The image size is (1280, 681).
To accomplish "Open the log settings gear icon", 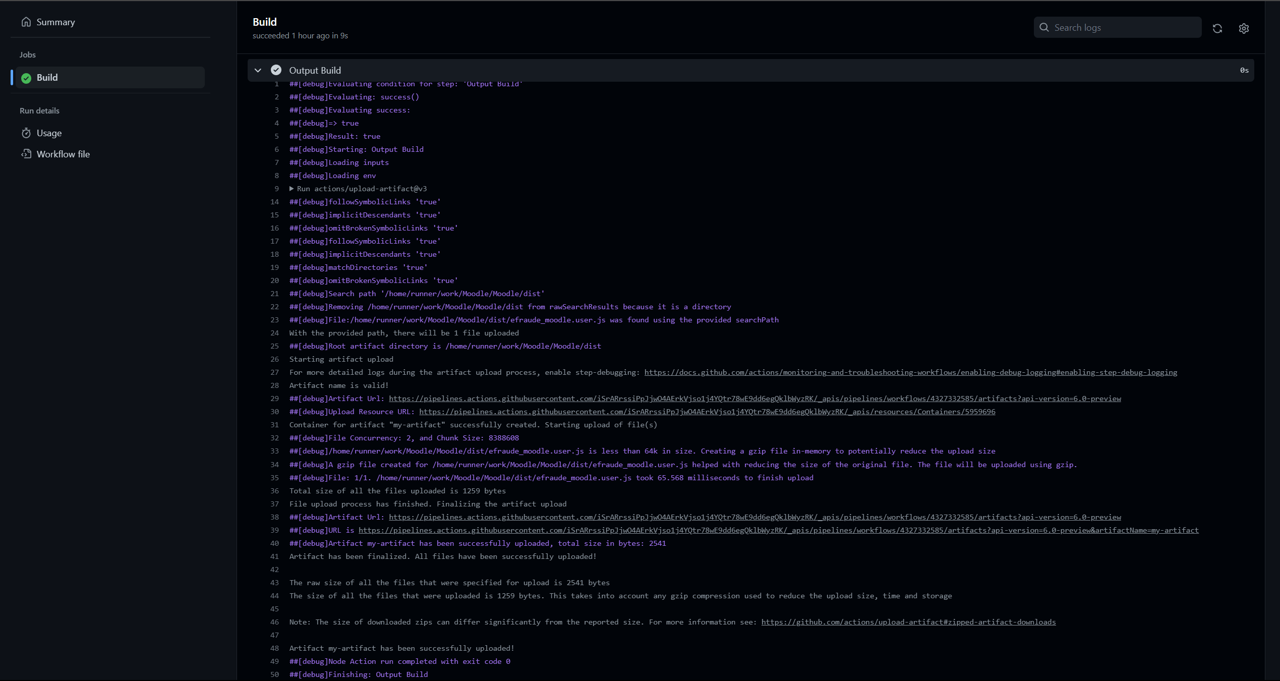I will click(1244, 28).
